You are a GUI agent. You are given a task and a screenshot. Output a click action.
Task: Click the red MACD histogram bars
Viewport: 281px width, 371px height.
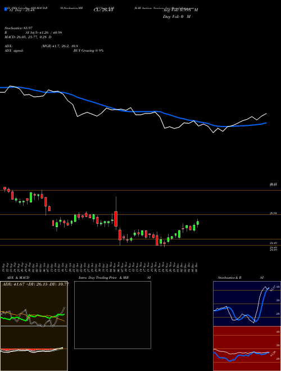click(x=29, y=350)
